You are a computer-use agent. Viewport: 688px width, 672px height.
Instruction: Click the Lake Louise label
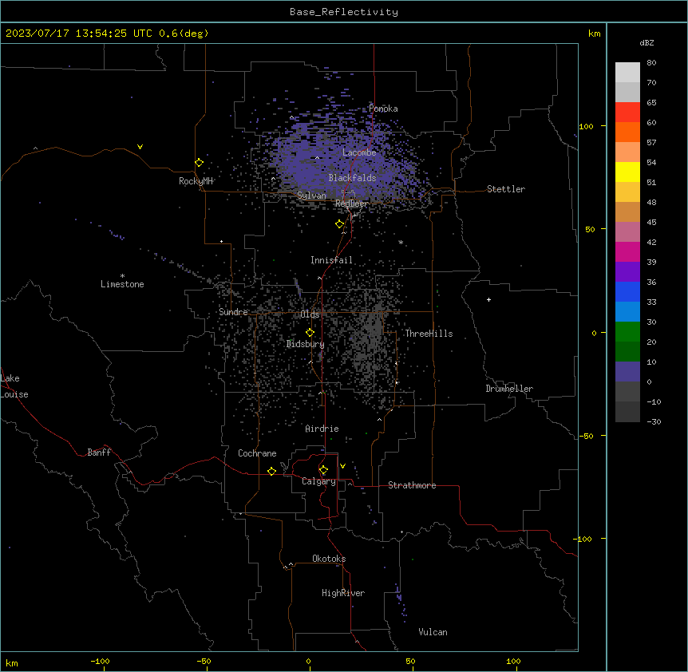coord(14,386)
